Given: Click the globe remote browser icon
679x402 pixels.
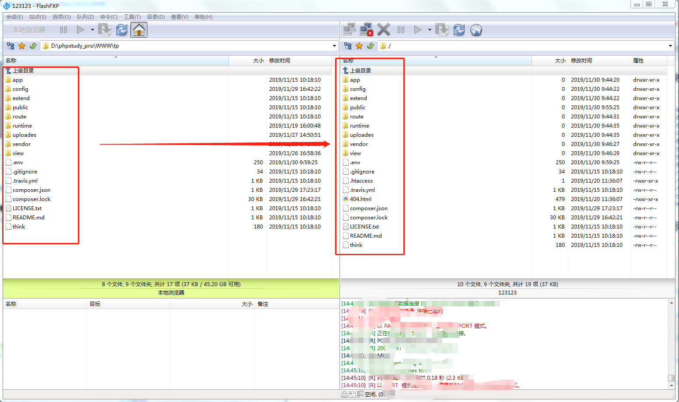Looking at the screenshot, I should tap(476, 30).
